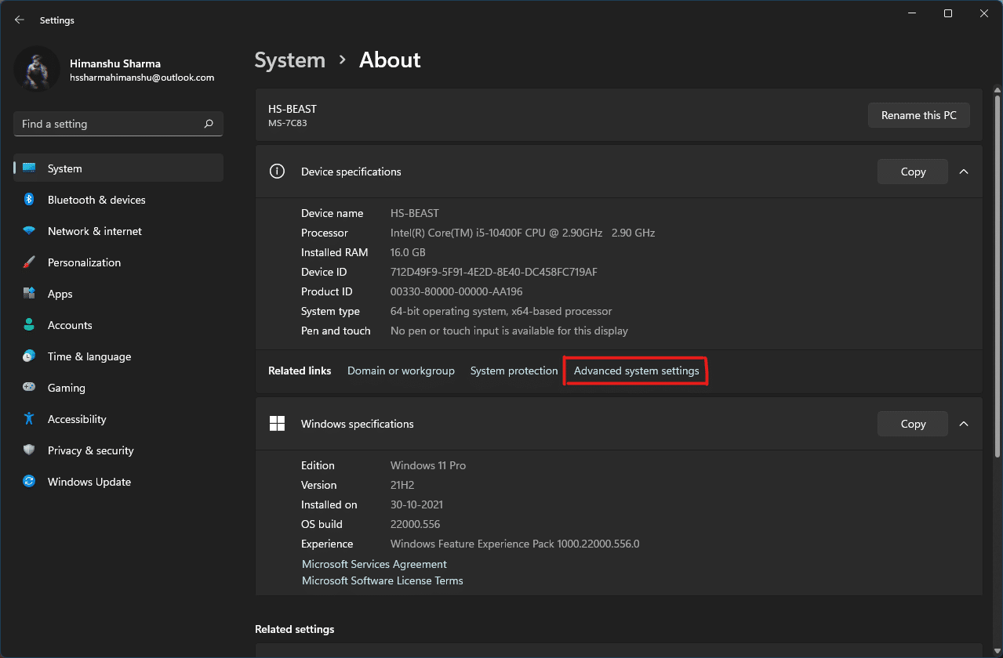Click the Windows Feature Experience Pack value
Screen dimensions: 1003x658
tap(515, 544)
